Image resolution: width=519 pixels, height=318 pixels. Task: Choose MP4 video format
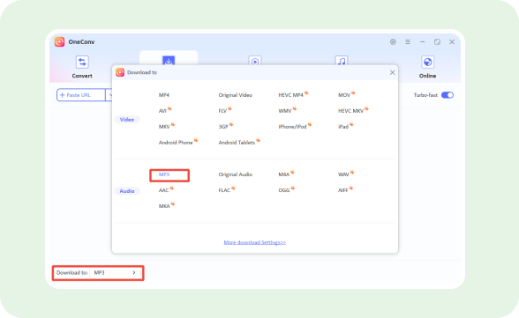(x=164, y=95)
